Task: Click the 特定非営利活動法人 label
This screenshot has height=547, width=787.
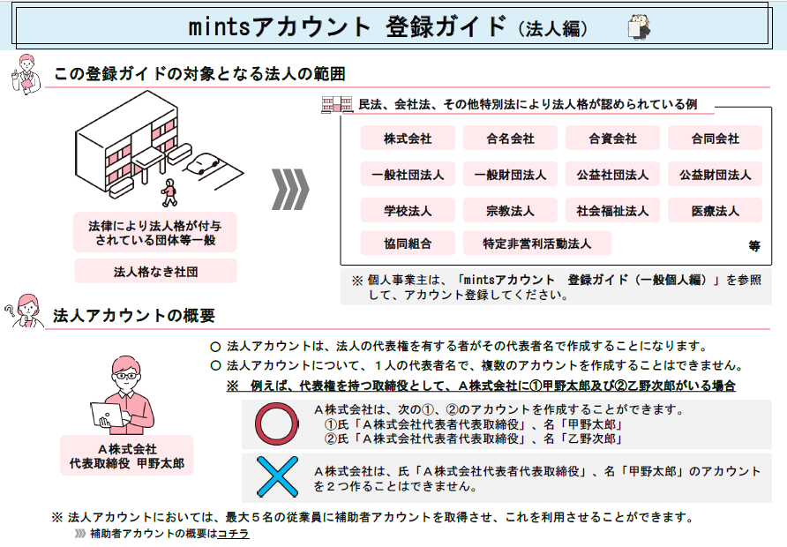Action: [x=537, y=243]
